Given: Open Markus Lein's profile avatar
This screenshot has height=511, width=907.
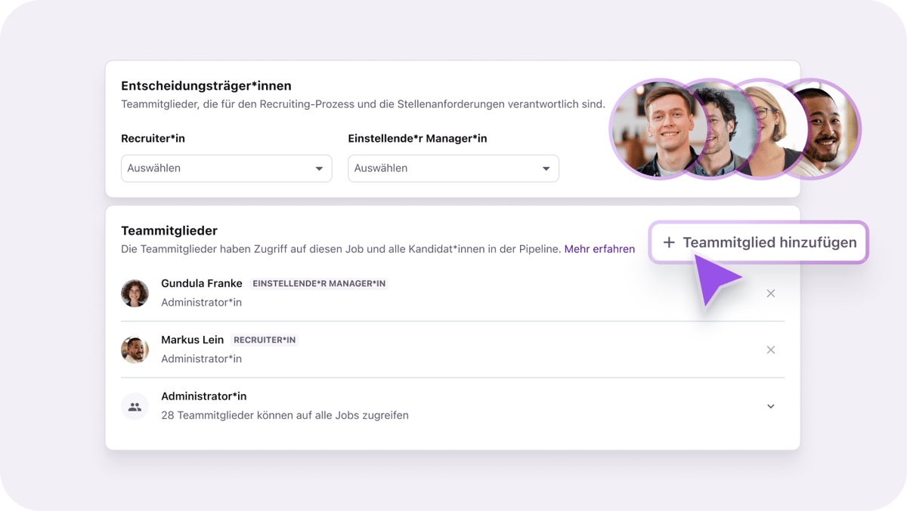Looking at the screenshot, I should (135, 350).
